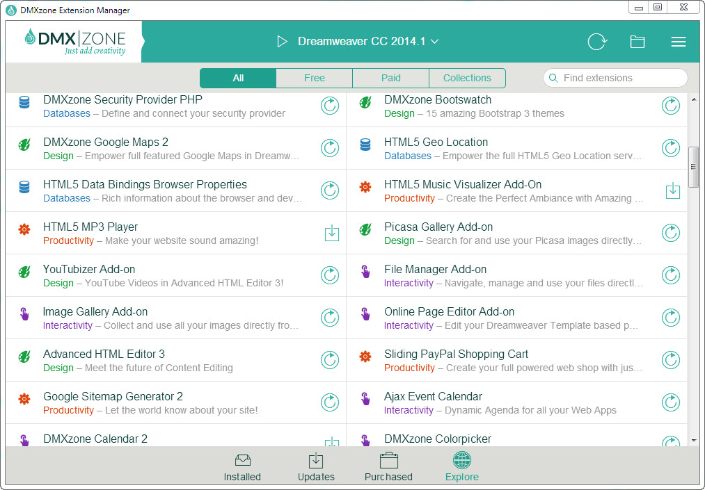Open the Explore section
705x490 pixels.
461,467
